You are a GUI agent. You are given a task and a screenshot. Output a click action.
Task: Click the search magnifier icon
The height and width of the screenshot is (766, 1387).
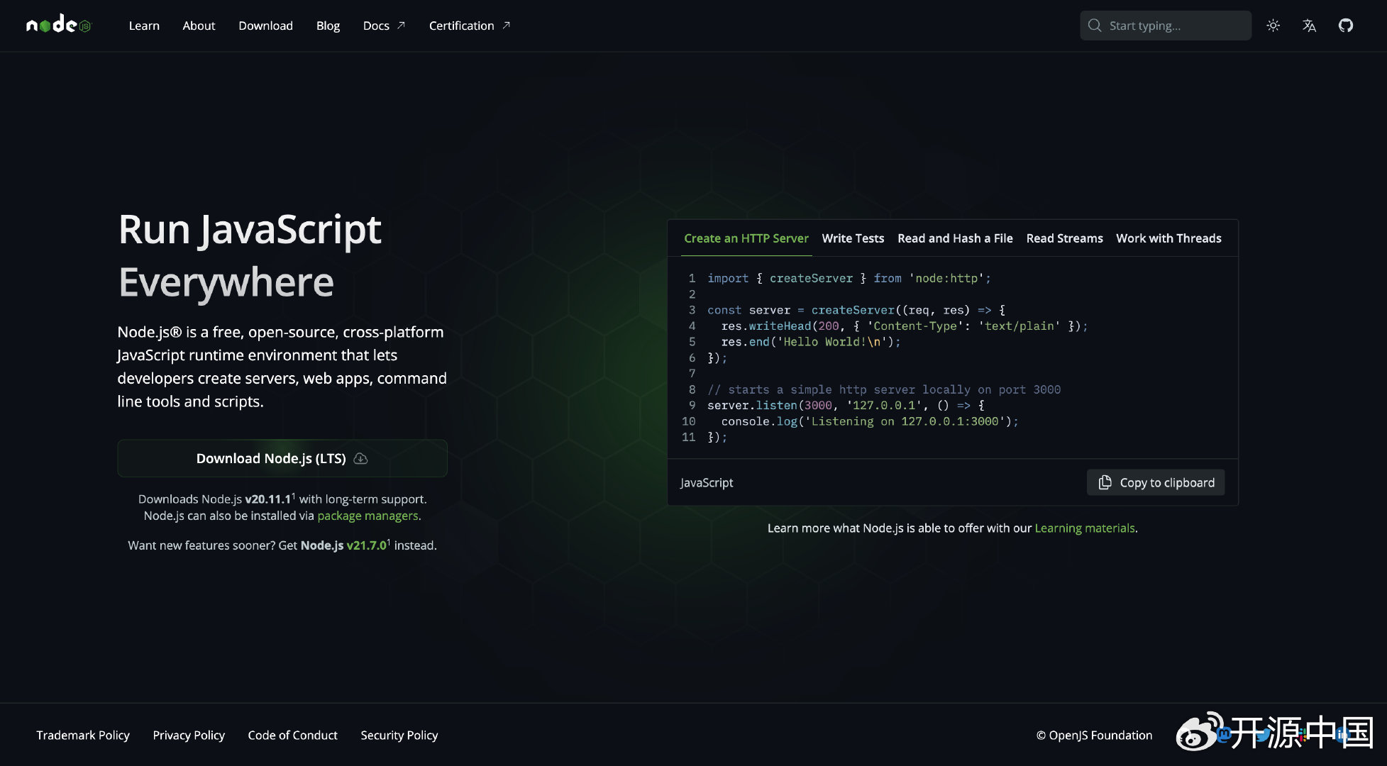tap(1095, 26)
